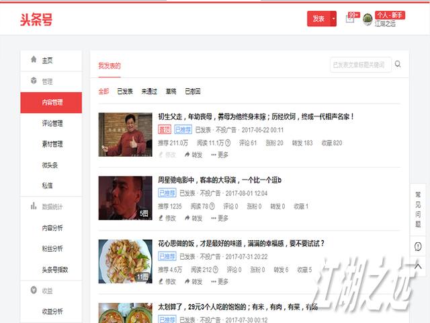This screenshot has width=430, height=323.
Task: Open thumbnail of the 花心思做的饭 article
Action: [x=126, y=262]
